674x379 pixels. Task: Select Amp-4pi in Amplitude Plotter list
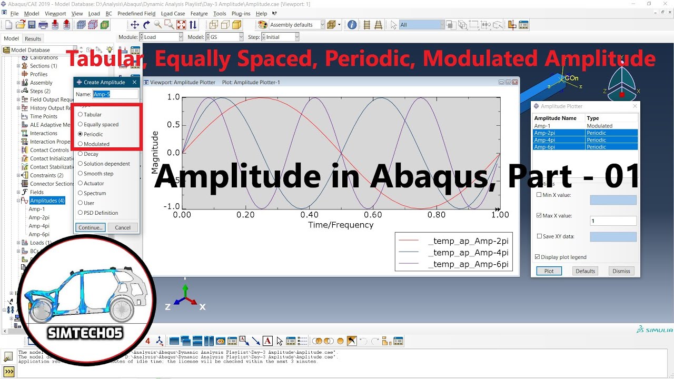(x=586, y=140)
